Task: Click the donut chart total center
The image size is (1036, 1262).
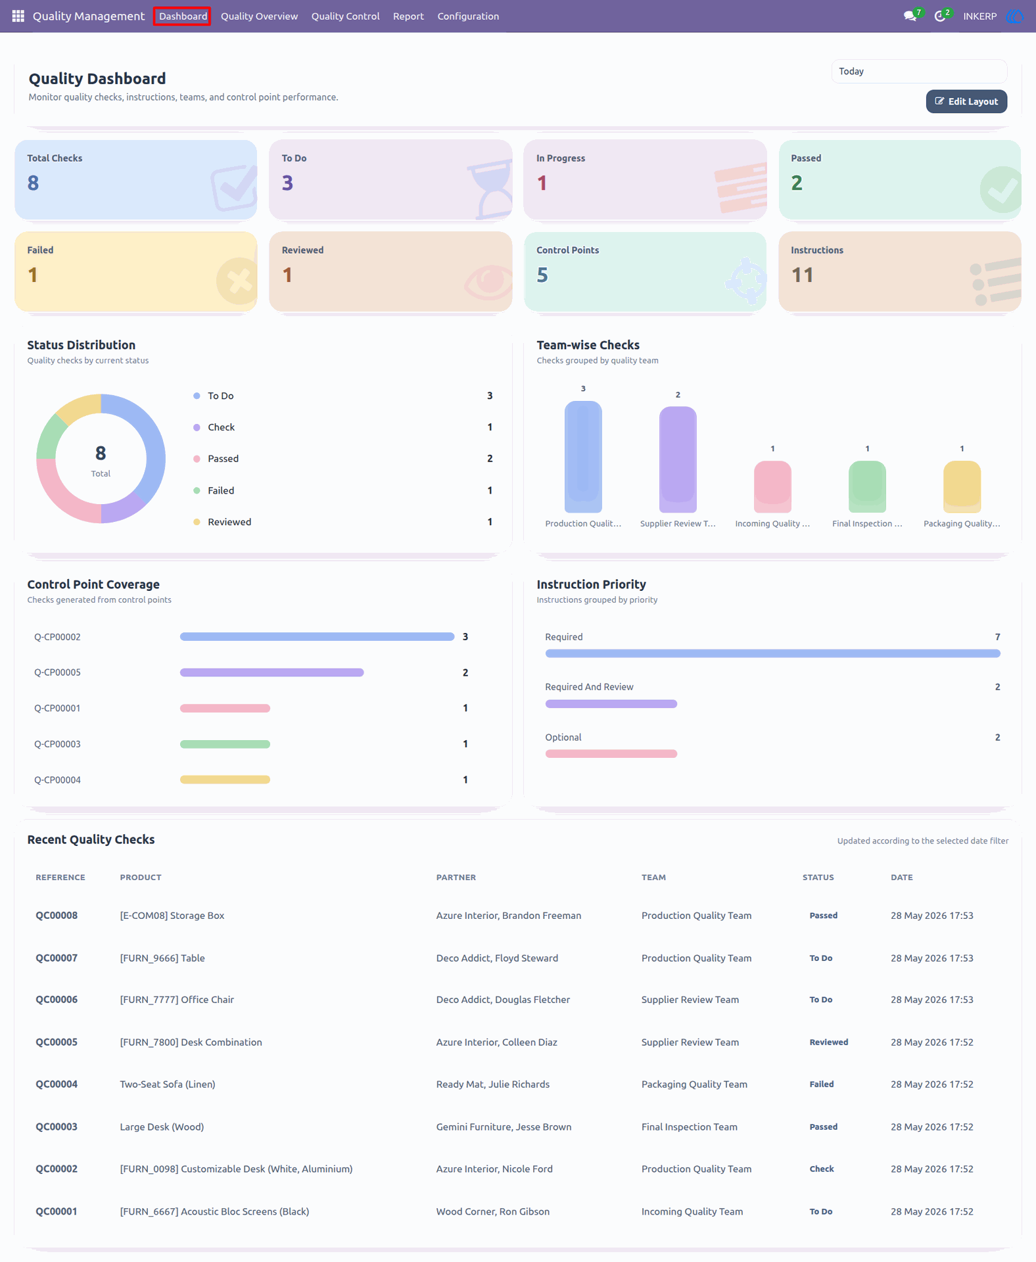Action: click(x=101, y=459)
